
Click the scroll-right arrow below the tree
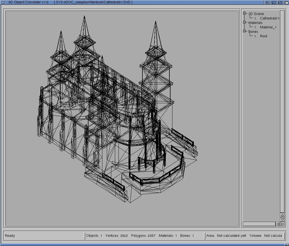[x=282, y=224]
